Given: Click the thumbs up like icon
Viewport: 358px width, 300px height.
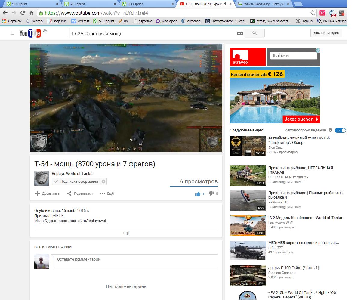Looking at the screenshot, I should 198,194.
